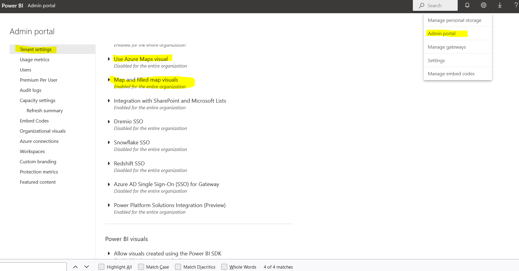Choose Admin portal from settings menu

coord(458,33)
